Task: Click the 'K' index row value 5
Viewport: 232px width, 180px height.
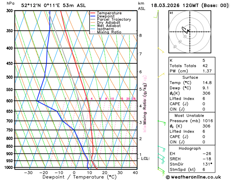Action: click(204, 60)
